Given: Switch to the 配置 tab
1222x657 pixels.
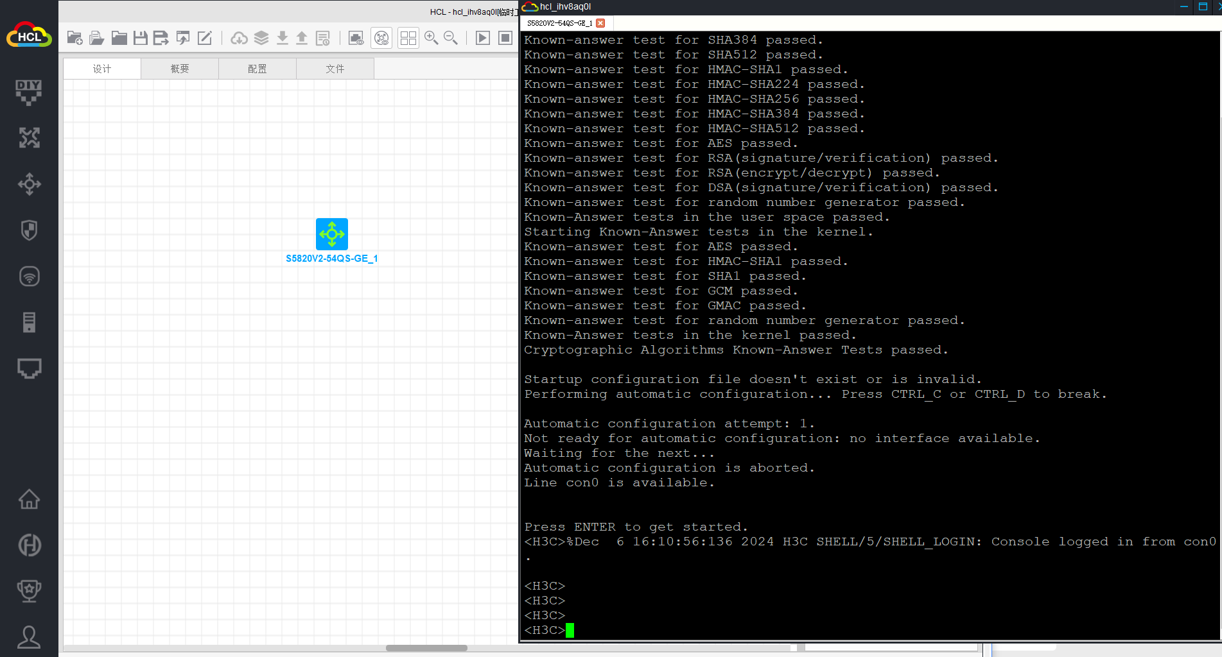Looking at the screenshot, I should point(257,69).
